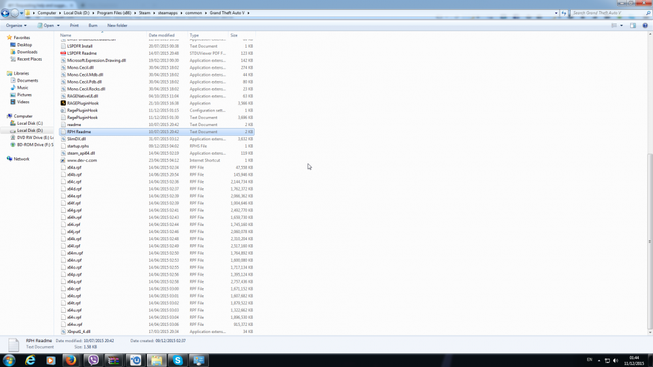The image size is (653, 367).
Task: Select Local Disk (C:) in navigation pane
Action: [x=29, y=123]
